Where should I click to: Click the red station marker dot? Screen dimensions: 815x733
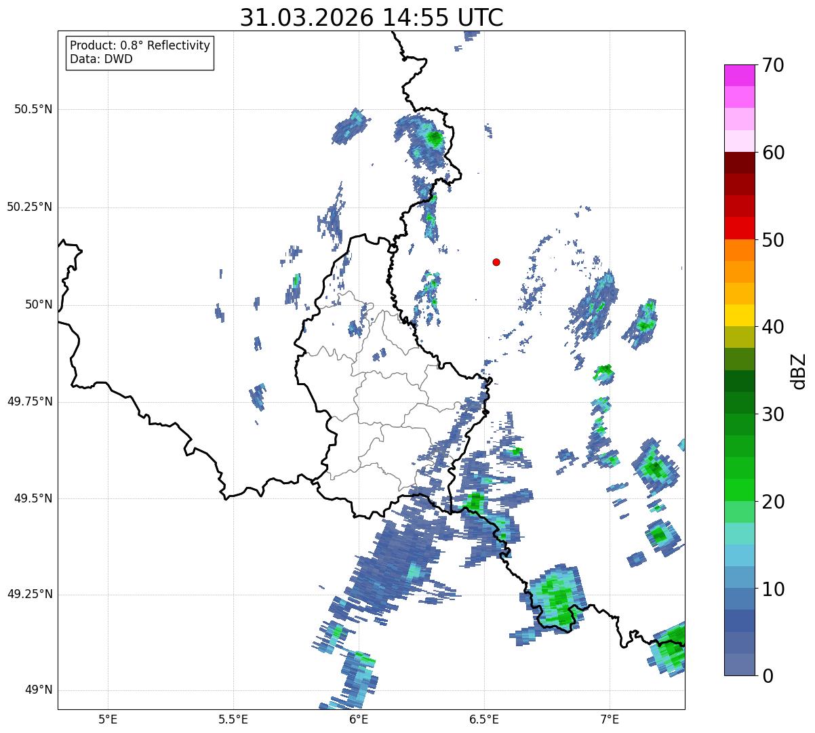pyautogui.click(x=496, y=262)
